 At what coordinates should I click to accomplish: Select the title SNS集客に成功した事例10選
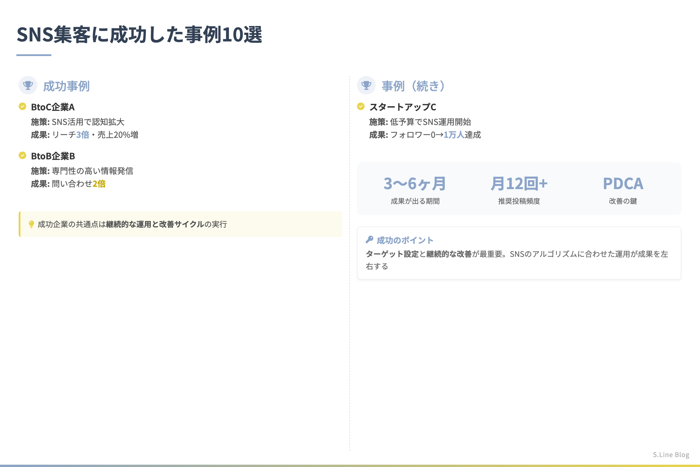point(139,34)
